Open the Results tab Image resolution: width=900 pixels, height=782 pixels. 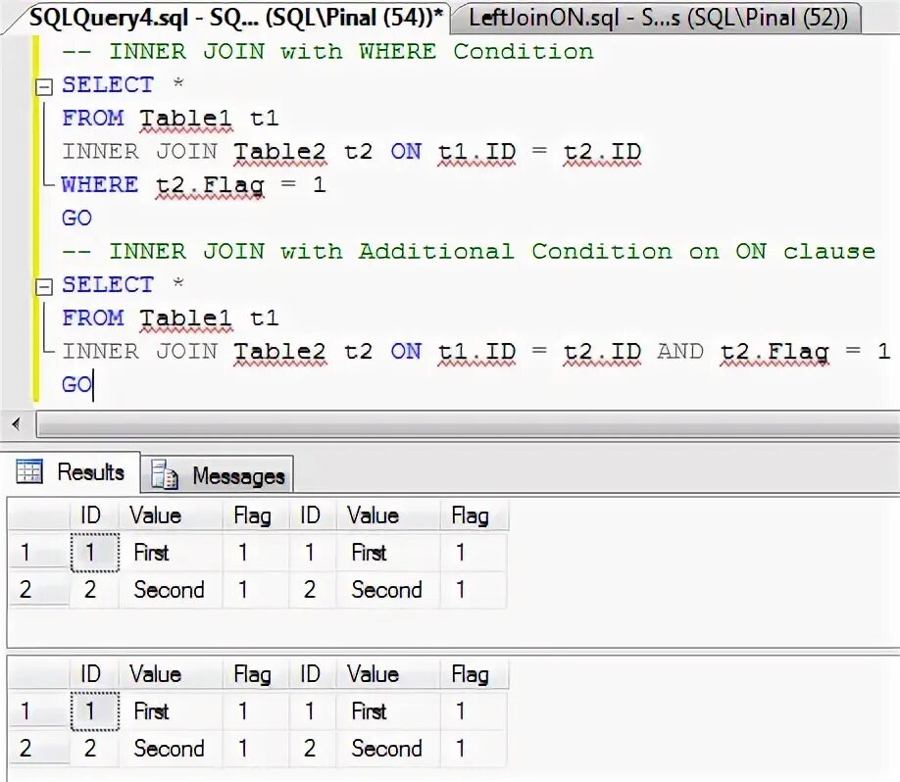pos(72,472)
